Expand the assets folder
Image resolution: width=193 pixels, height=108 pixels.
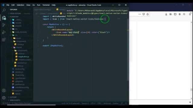(19, 38)
